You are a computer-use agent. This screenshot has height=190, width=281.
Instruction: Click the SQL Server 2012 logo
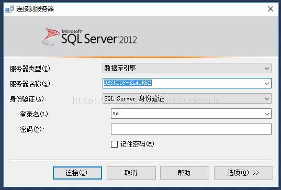[x=89, y=37]
